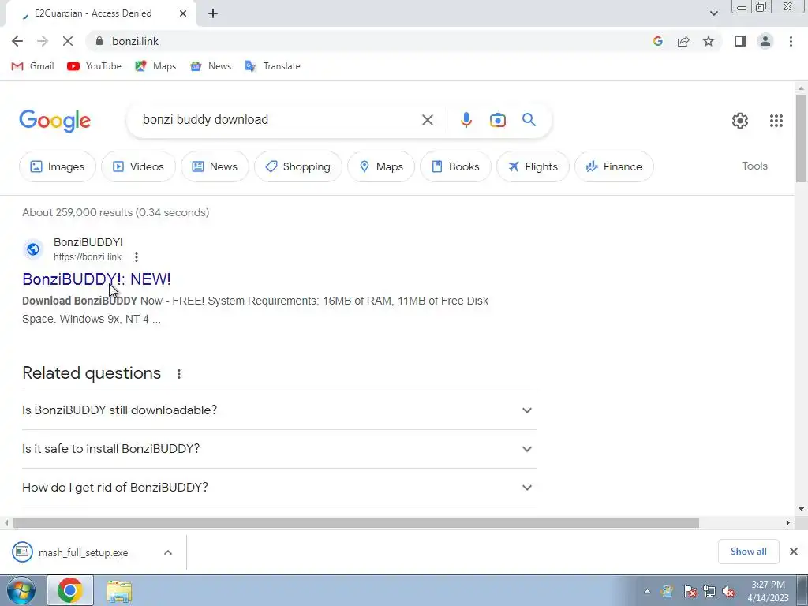808x606 pixels.
Task: Click the forward navigation arrow
Action: click(43, 41)
